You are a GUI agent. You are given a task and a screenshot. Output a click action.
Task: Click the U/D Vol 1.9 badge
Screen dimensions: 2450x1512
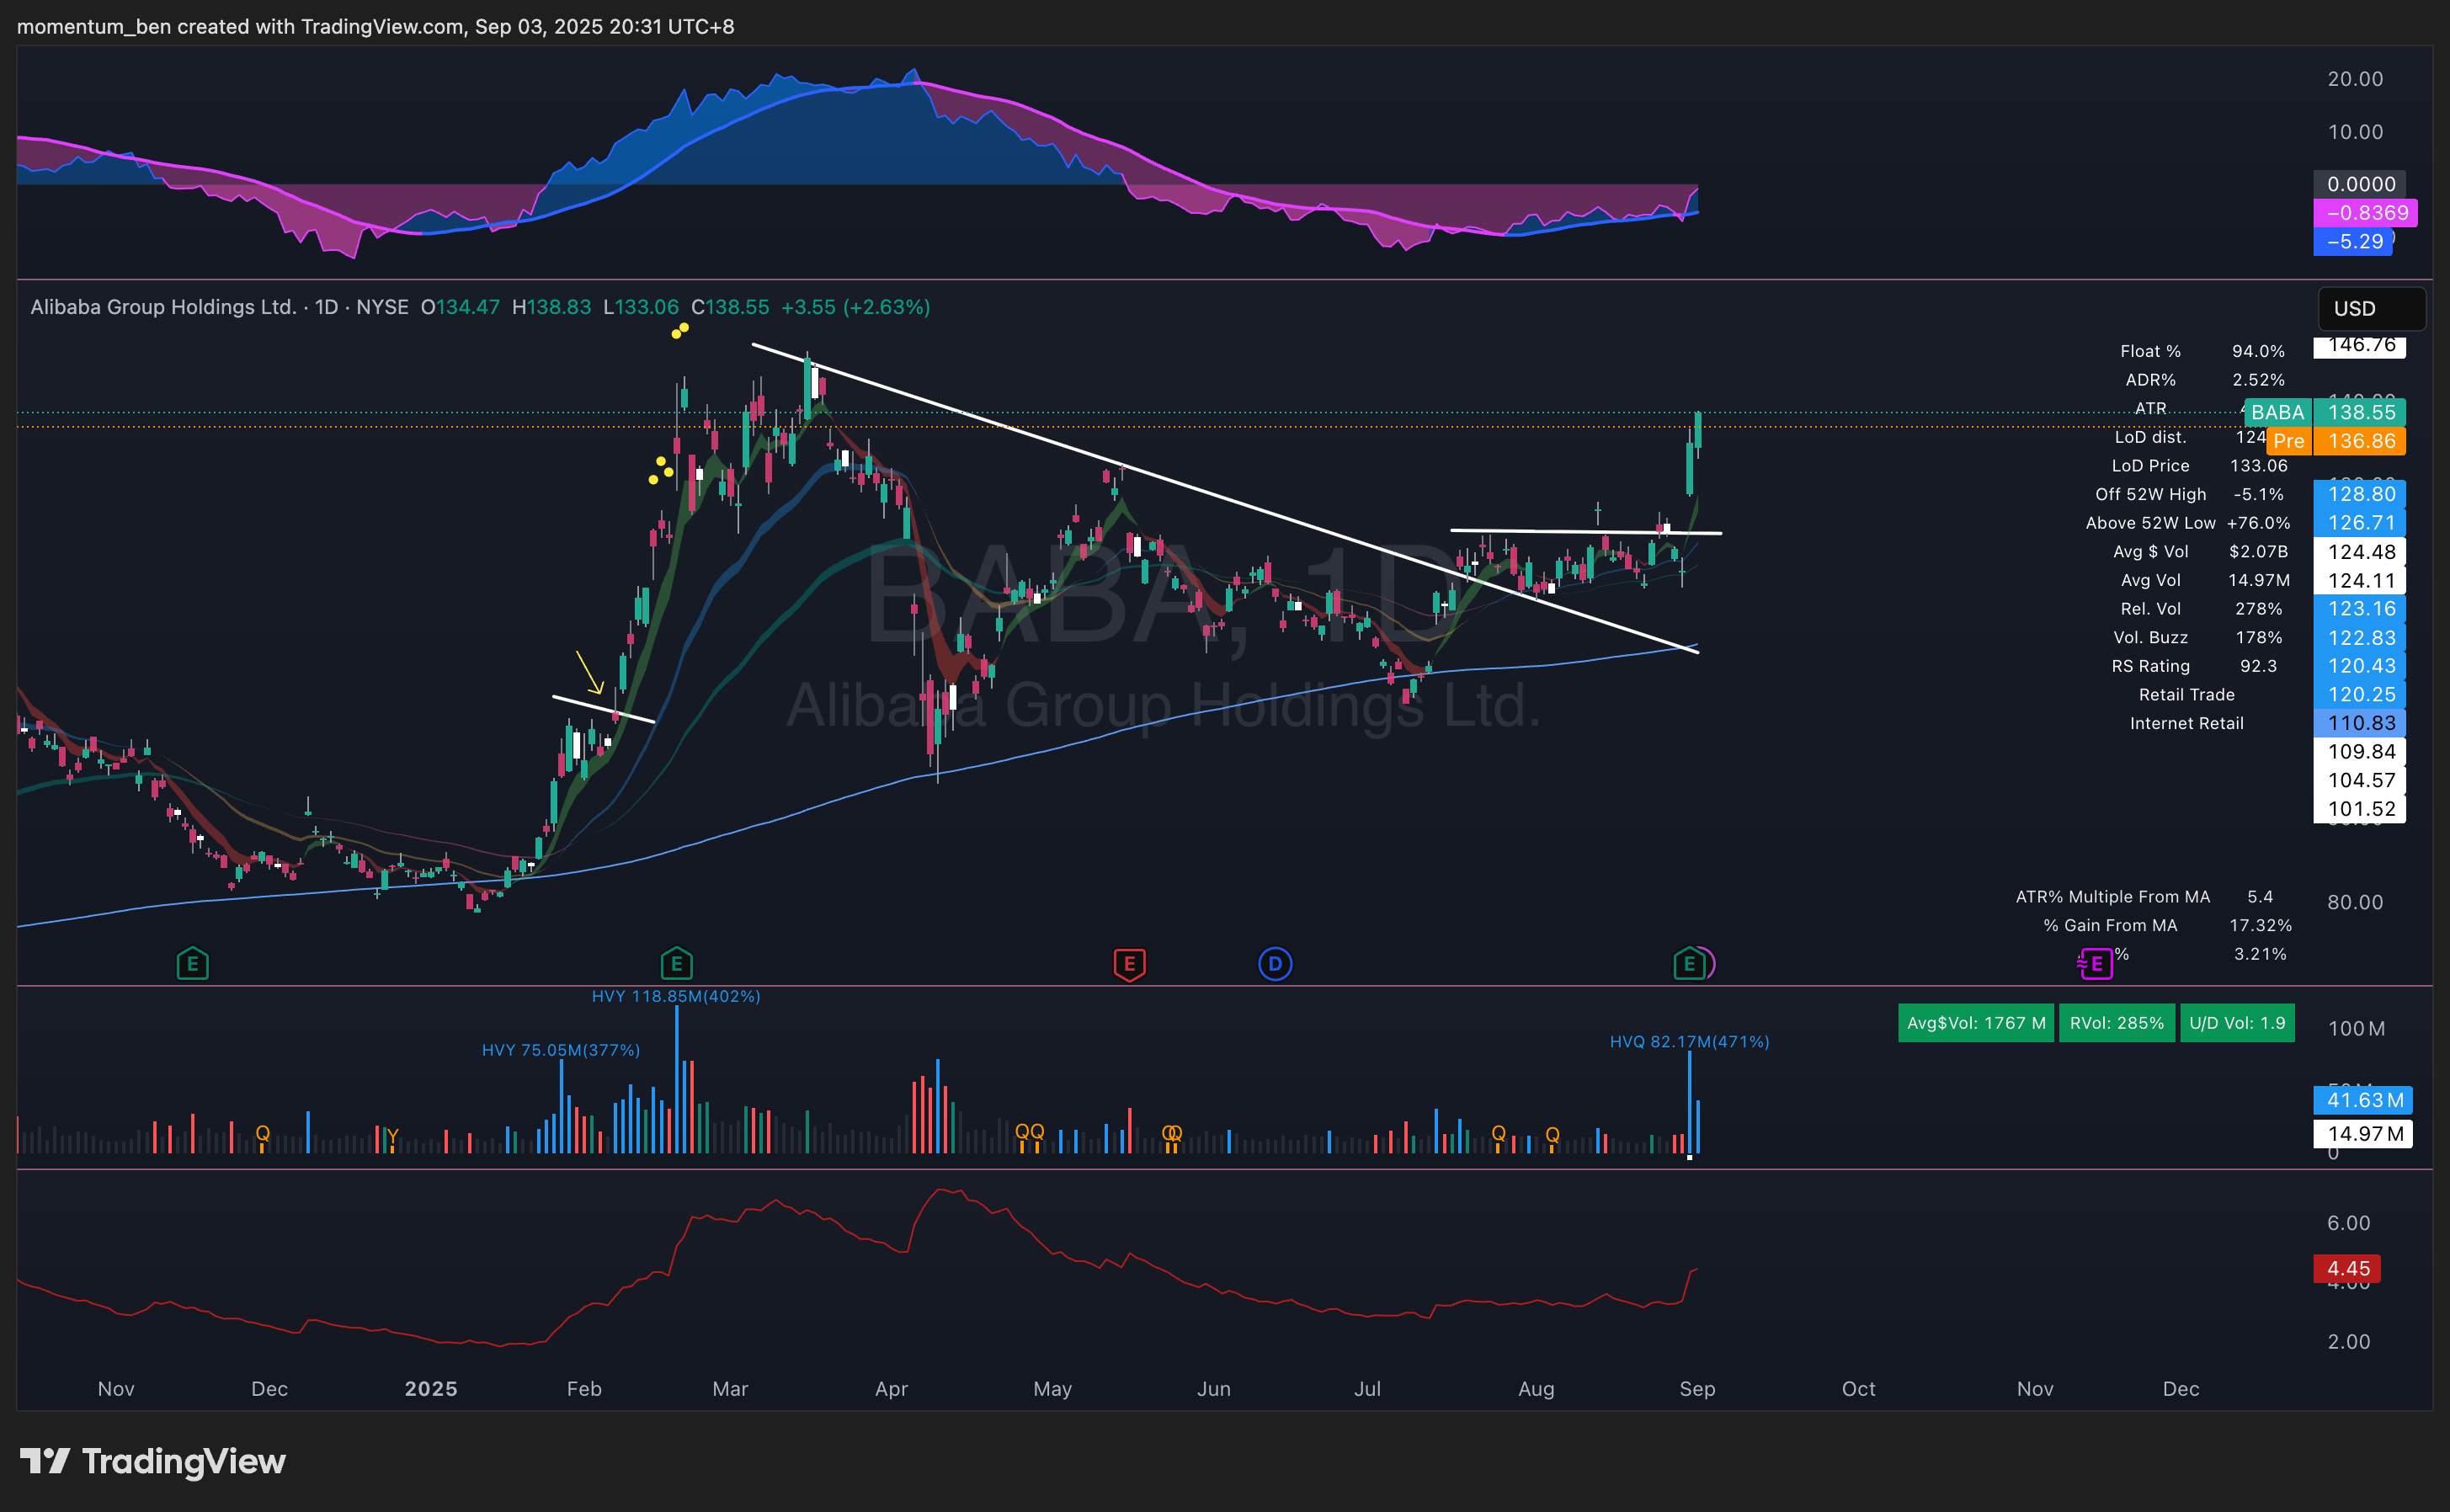click(2237, 1023)
